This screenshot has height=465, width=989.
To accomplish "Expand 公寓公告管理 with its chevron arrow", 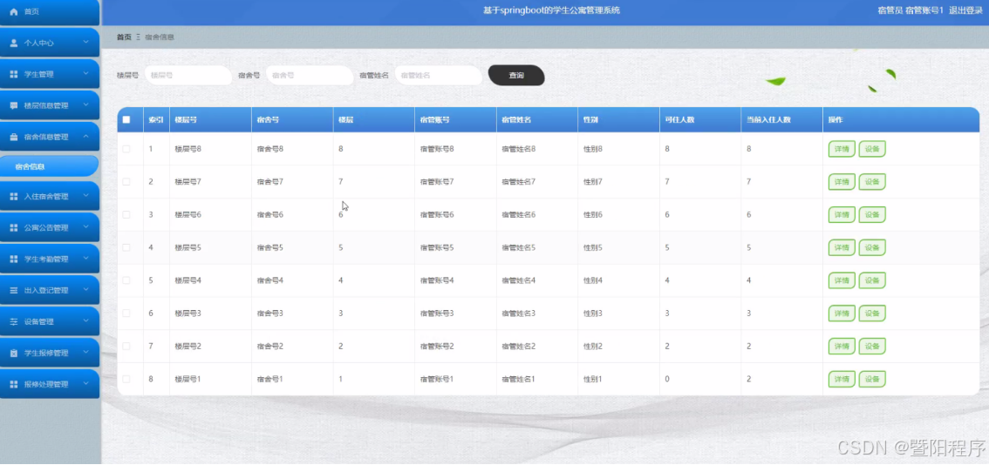I will coord(86,226).
